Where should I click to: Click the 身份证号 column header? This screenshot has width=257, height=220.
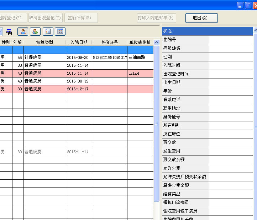pyautogui.click(x=109, y=42)
